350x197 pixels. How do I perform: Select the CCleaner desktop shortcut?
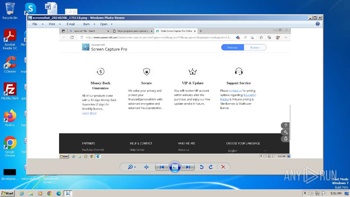click(10, 65)
